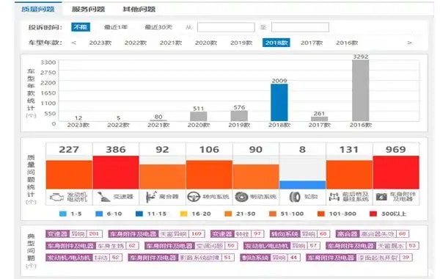Select the axle and suspension icon
Viewport: 440px width, 279px height.
334,197
